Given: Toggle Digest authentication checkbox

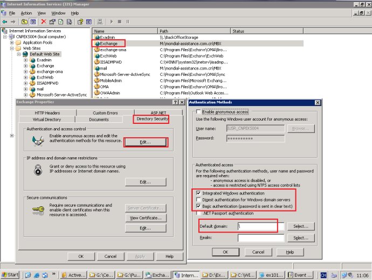Looking at the screenshot, I should point(198,200).
